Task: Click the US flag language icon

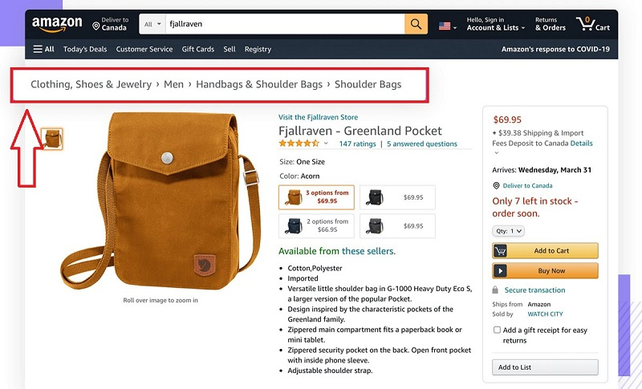Action: pos(445,26)
